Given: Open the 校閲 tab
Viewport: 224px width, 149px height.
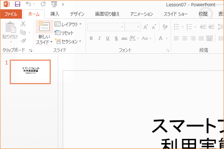Looking at the screenshot, I should pos(203,14).
